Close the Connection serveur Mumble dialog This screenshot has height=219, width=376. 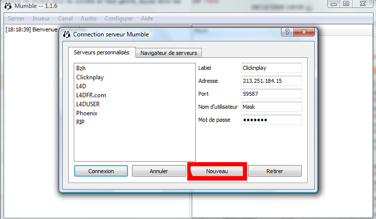click(304, 32)
